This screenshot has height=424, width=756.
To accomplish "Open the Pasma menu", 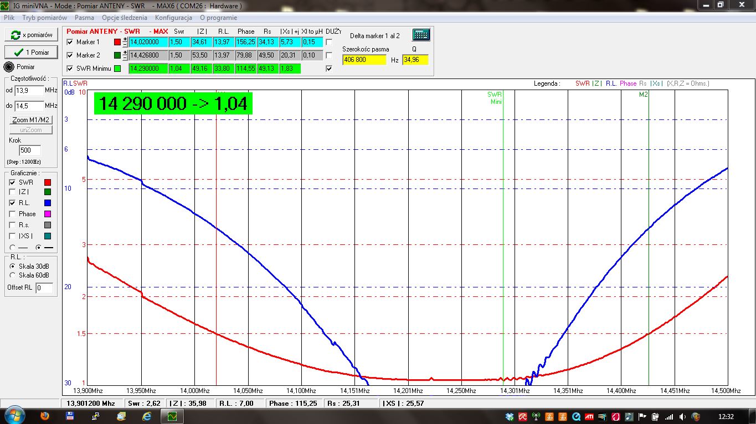I will (x=84, y=18).
